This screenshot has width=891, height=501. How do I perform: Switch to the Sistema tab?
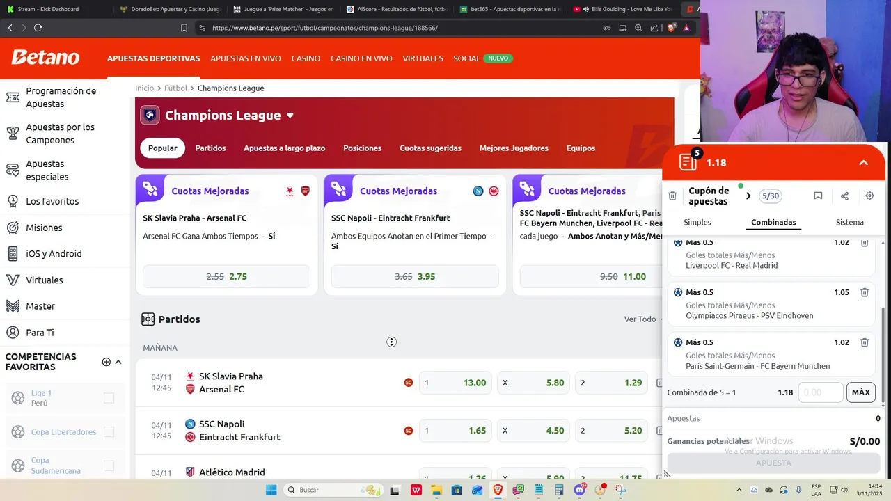[850, 223]
